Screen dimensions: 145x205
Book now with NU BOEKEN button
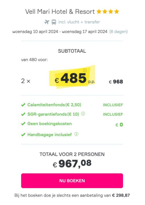click(72, 181)
